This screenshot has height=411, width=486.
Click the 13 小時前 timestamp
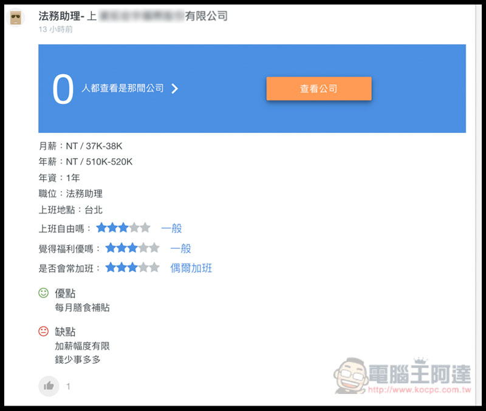coord(55,29)
